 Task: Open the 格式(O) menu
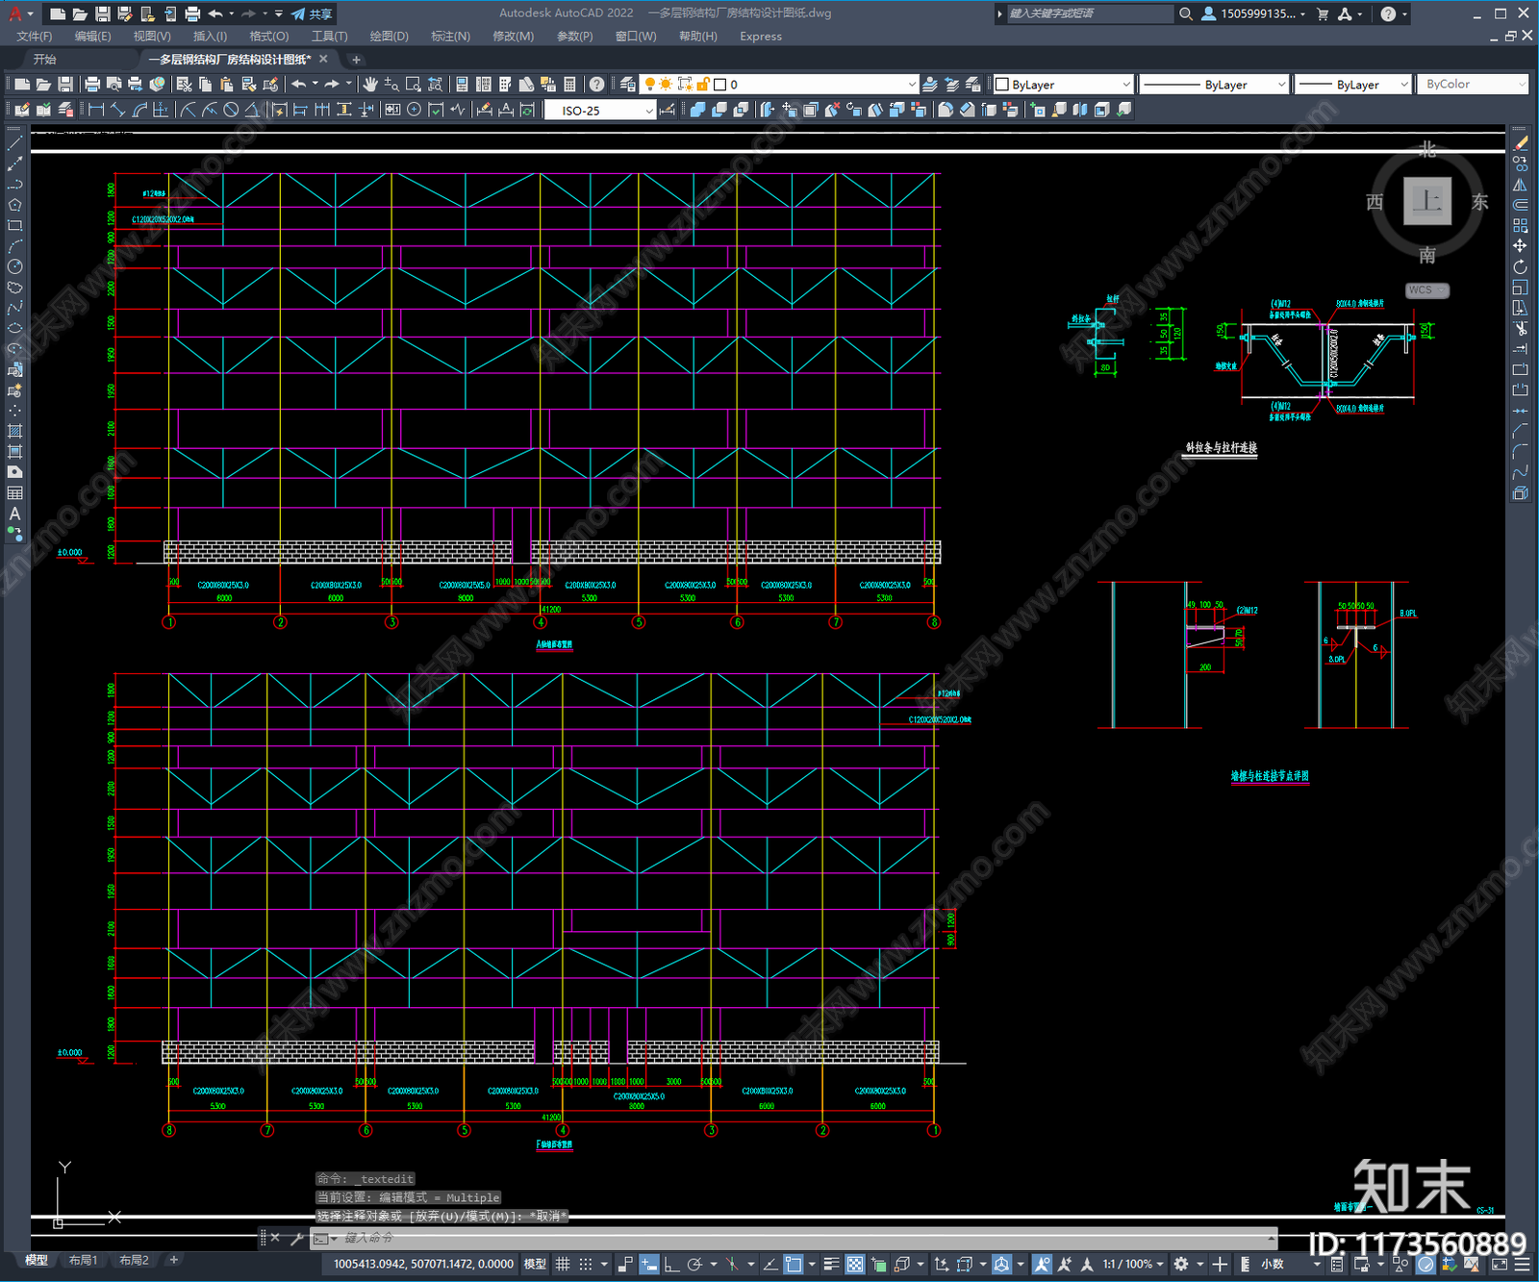point(268,37)
